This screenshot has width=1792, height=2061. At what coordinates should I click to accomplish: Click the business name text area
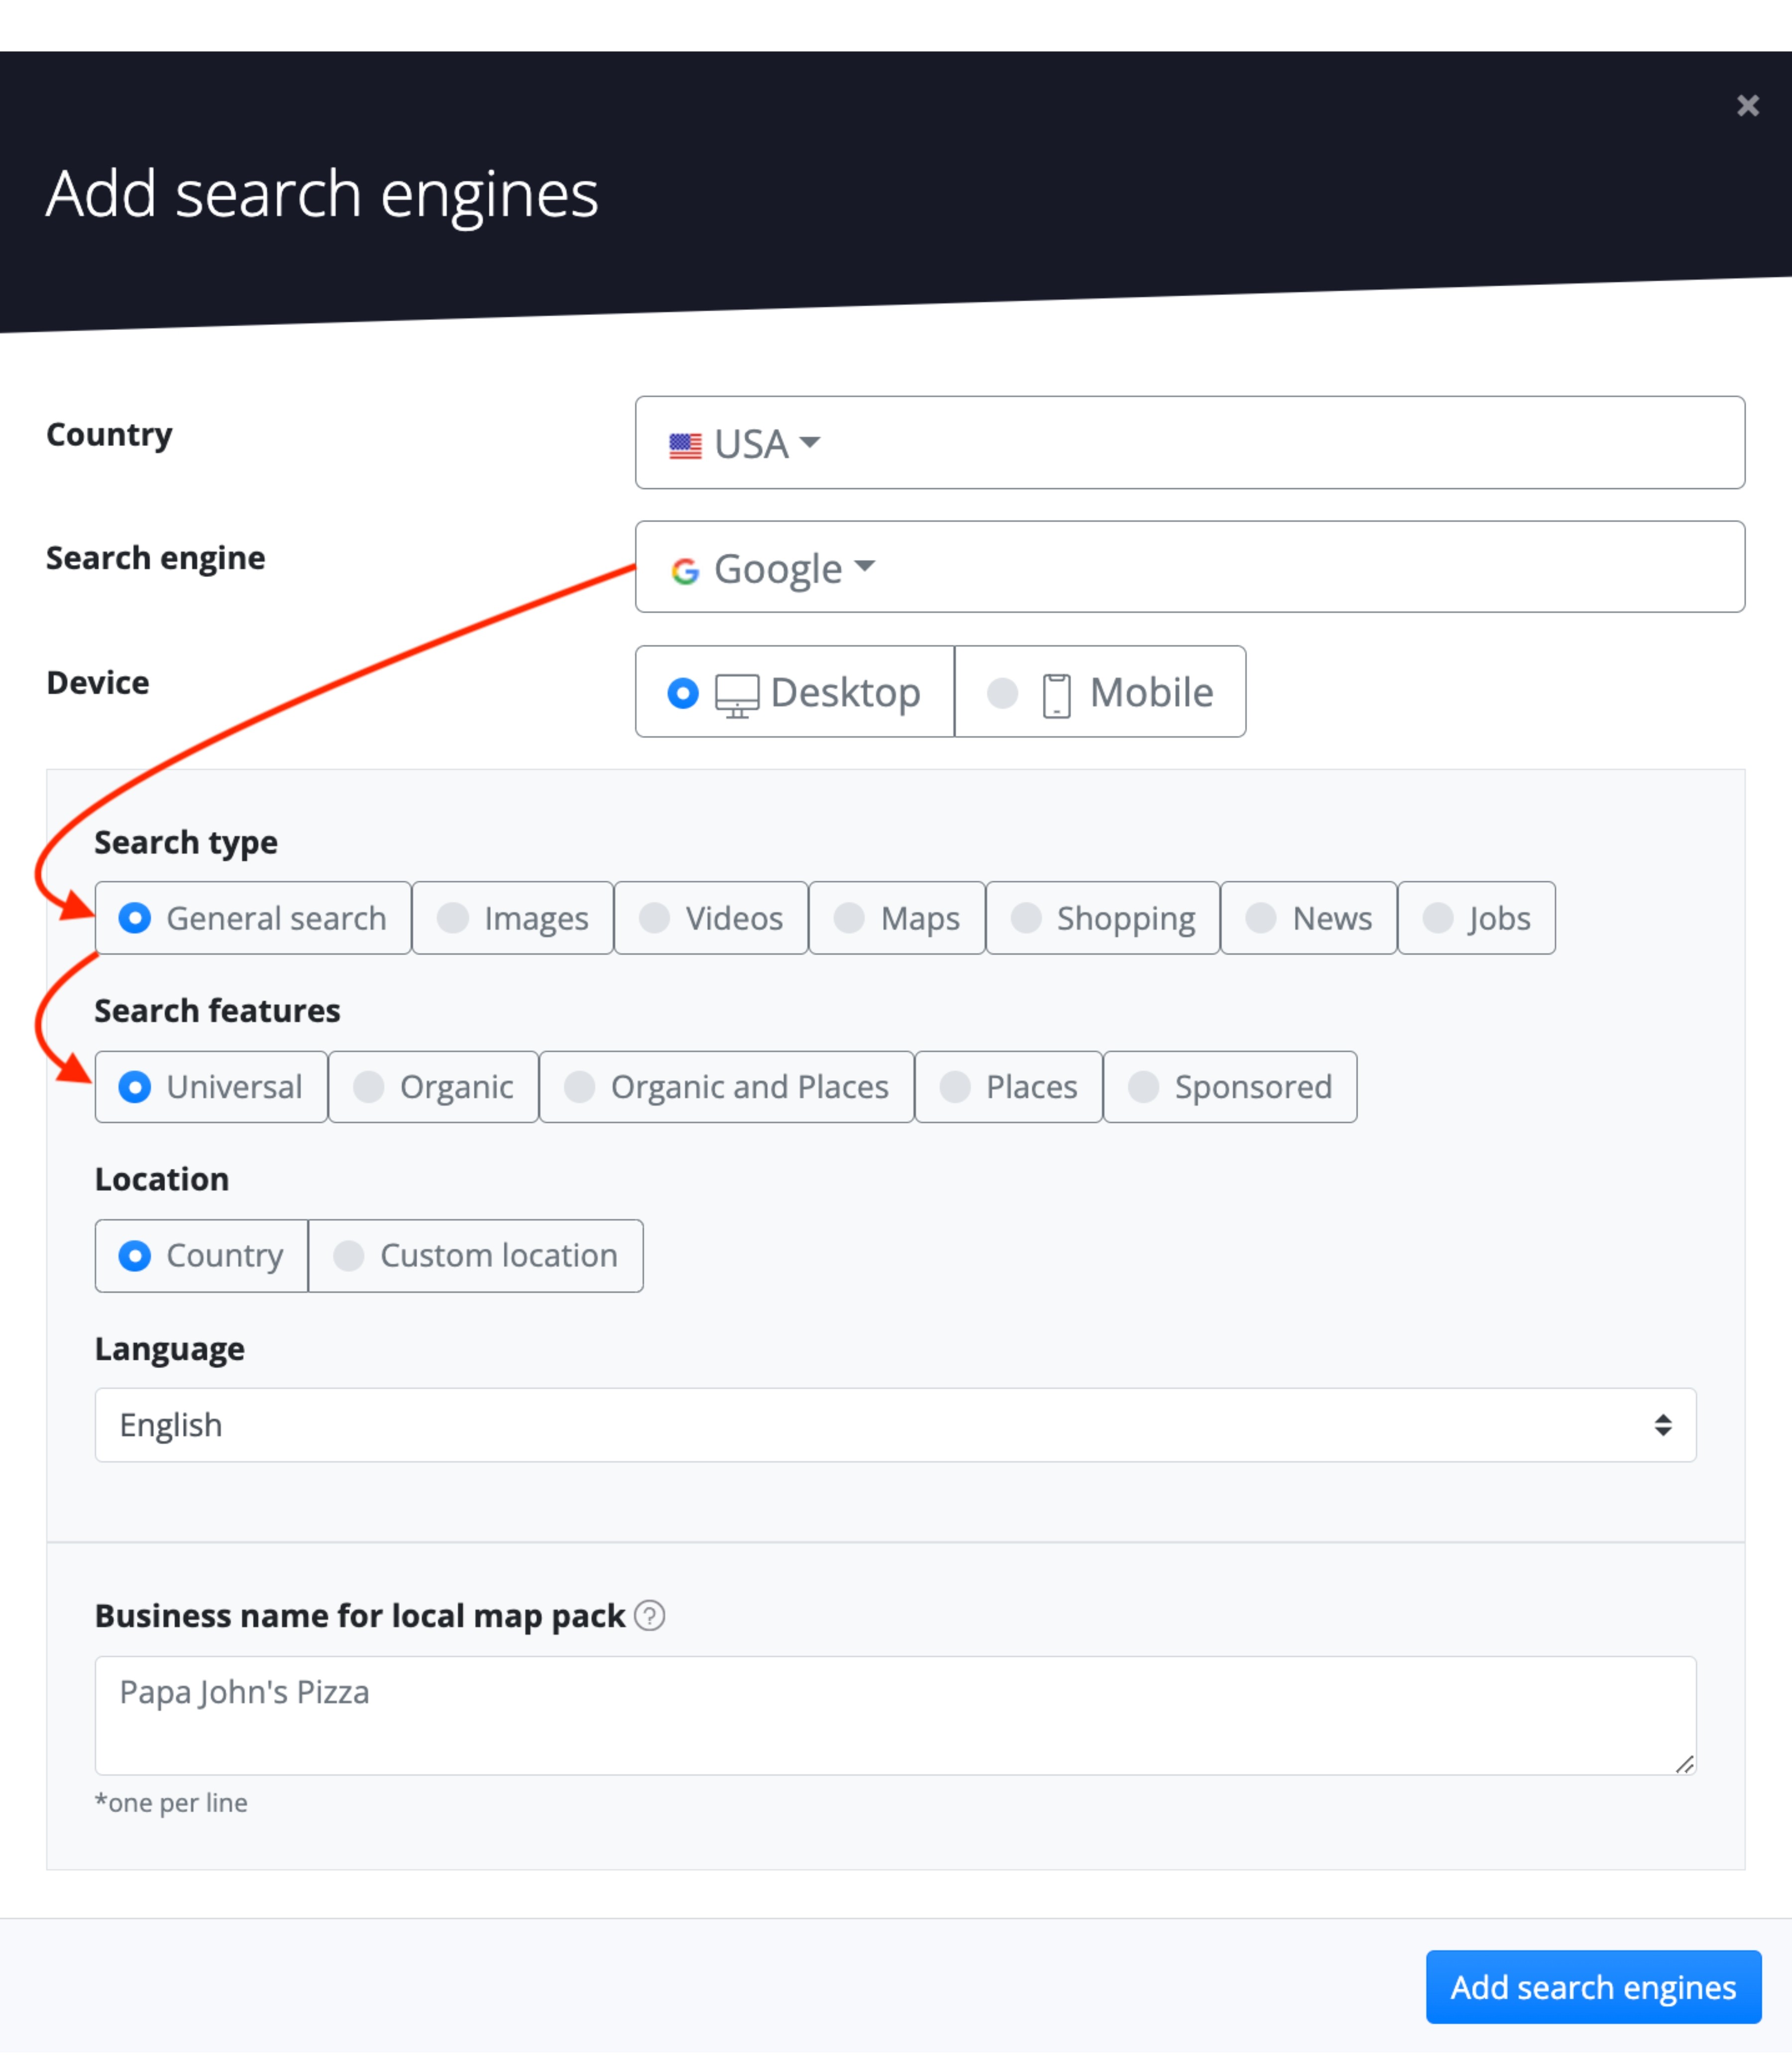895,1715
